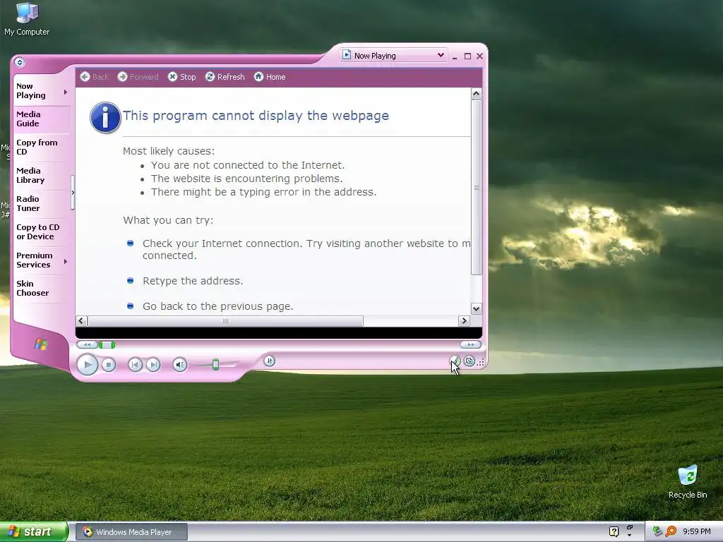Click the network tray icon with green arrow

pos(657,531)
